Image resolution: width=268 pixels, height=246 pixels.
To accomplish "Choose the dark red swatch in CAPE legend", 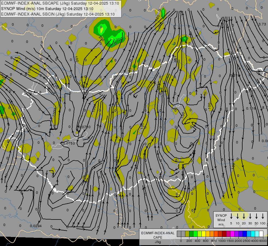I will [224, 234].
